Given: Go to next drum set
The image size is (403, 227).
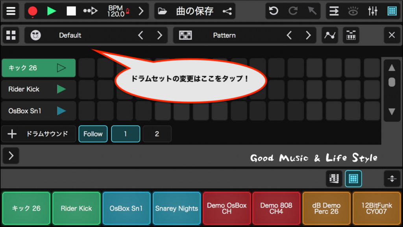Looking at the screenshot, I should pos(159,35).
